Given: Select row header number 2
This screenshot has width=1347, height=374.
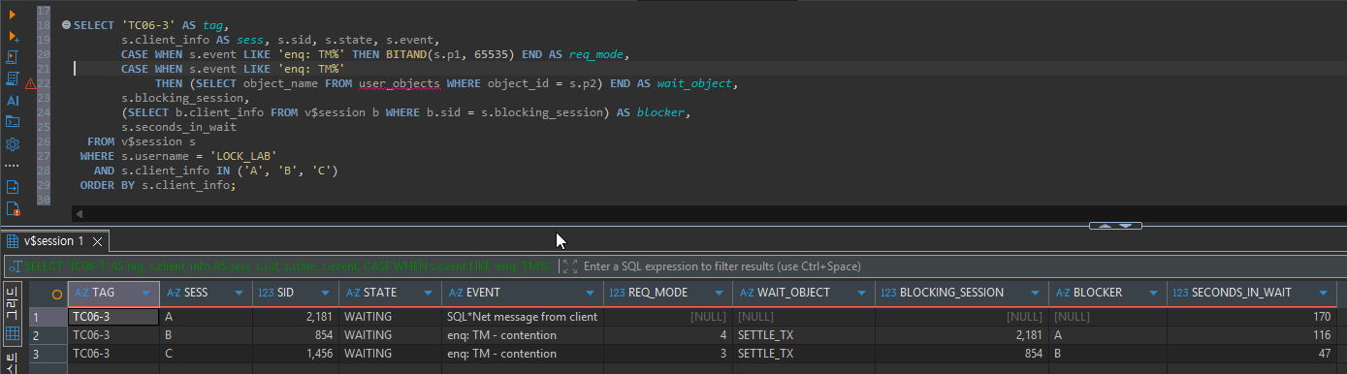Looking at the screenshot, I should click(48, 335).
